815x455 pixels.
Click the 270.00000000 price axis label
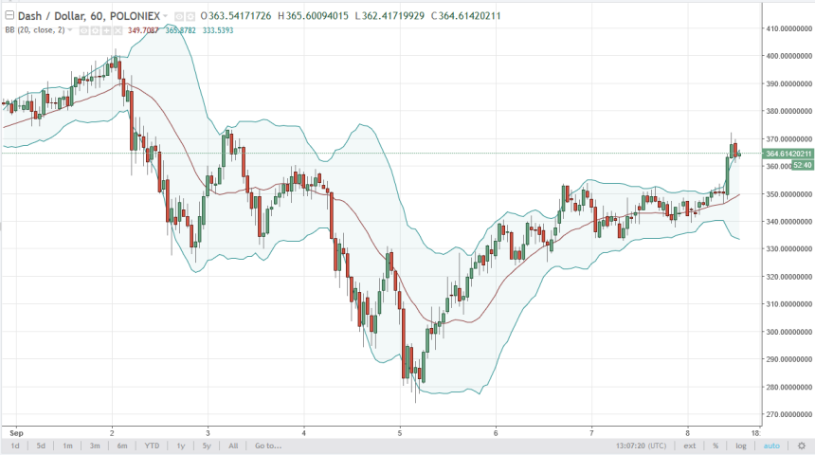coord(789,414)
